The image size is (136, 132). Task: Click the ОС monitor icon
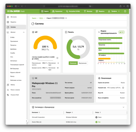33,78
